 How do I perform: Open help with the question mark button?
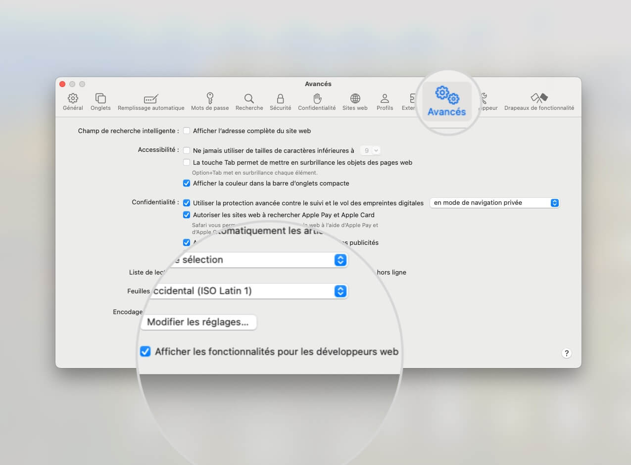click(x=567, y=353)
